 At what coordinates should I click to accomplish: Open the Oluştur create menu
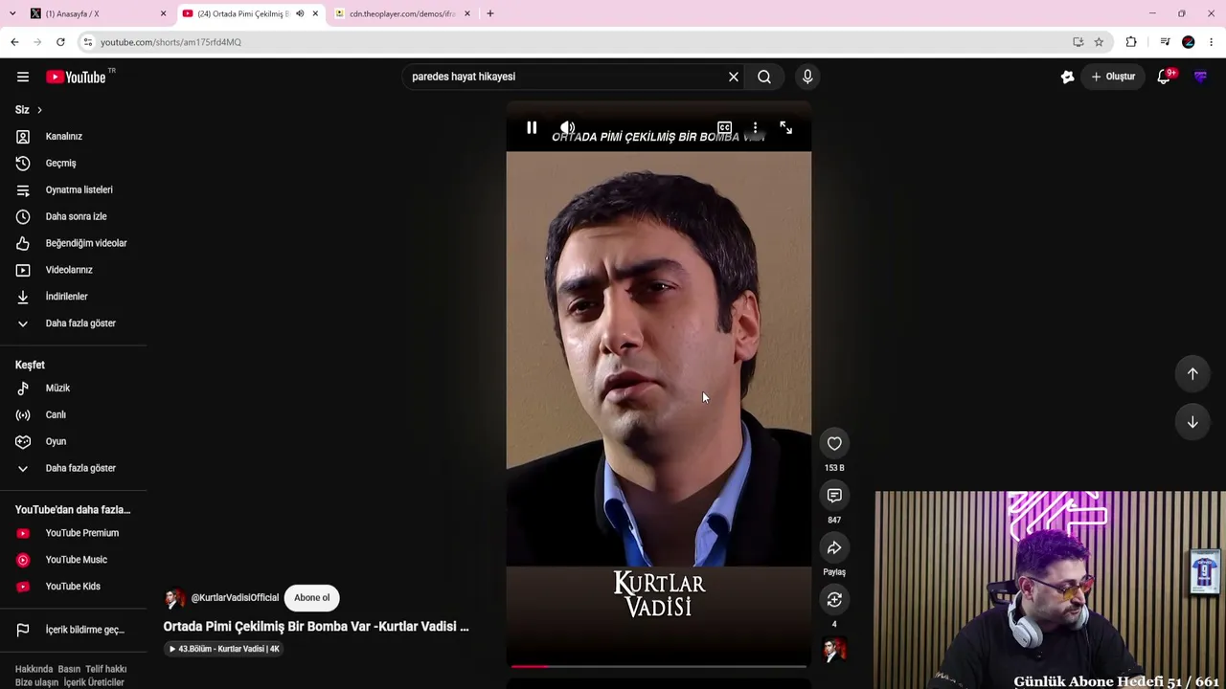pyautogui.click(x=1113, y=77)
